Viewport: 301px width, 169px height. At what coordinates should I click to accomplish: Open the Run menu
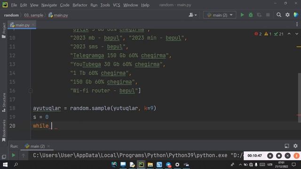[x=94, y=5]
